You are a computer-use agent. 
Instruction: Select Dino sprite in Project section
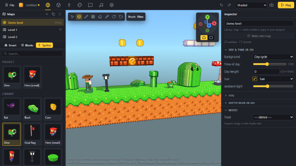tap(12, 77)
